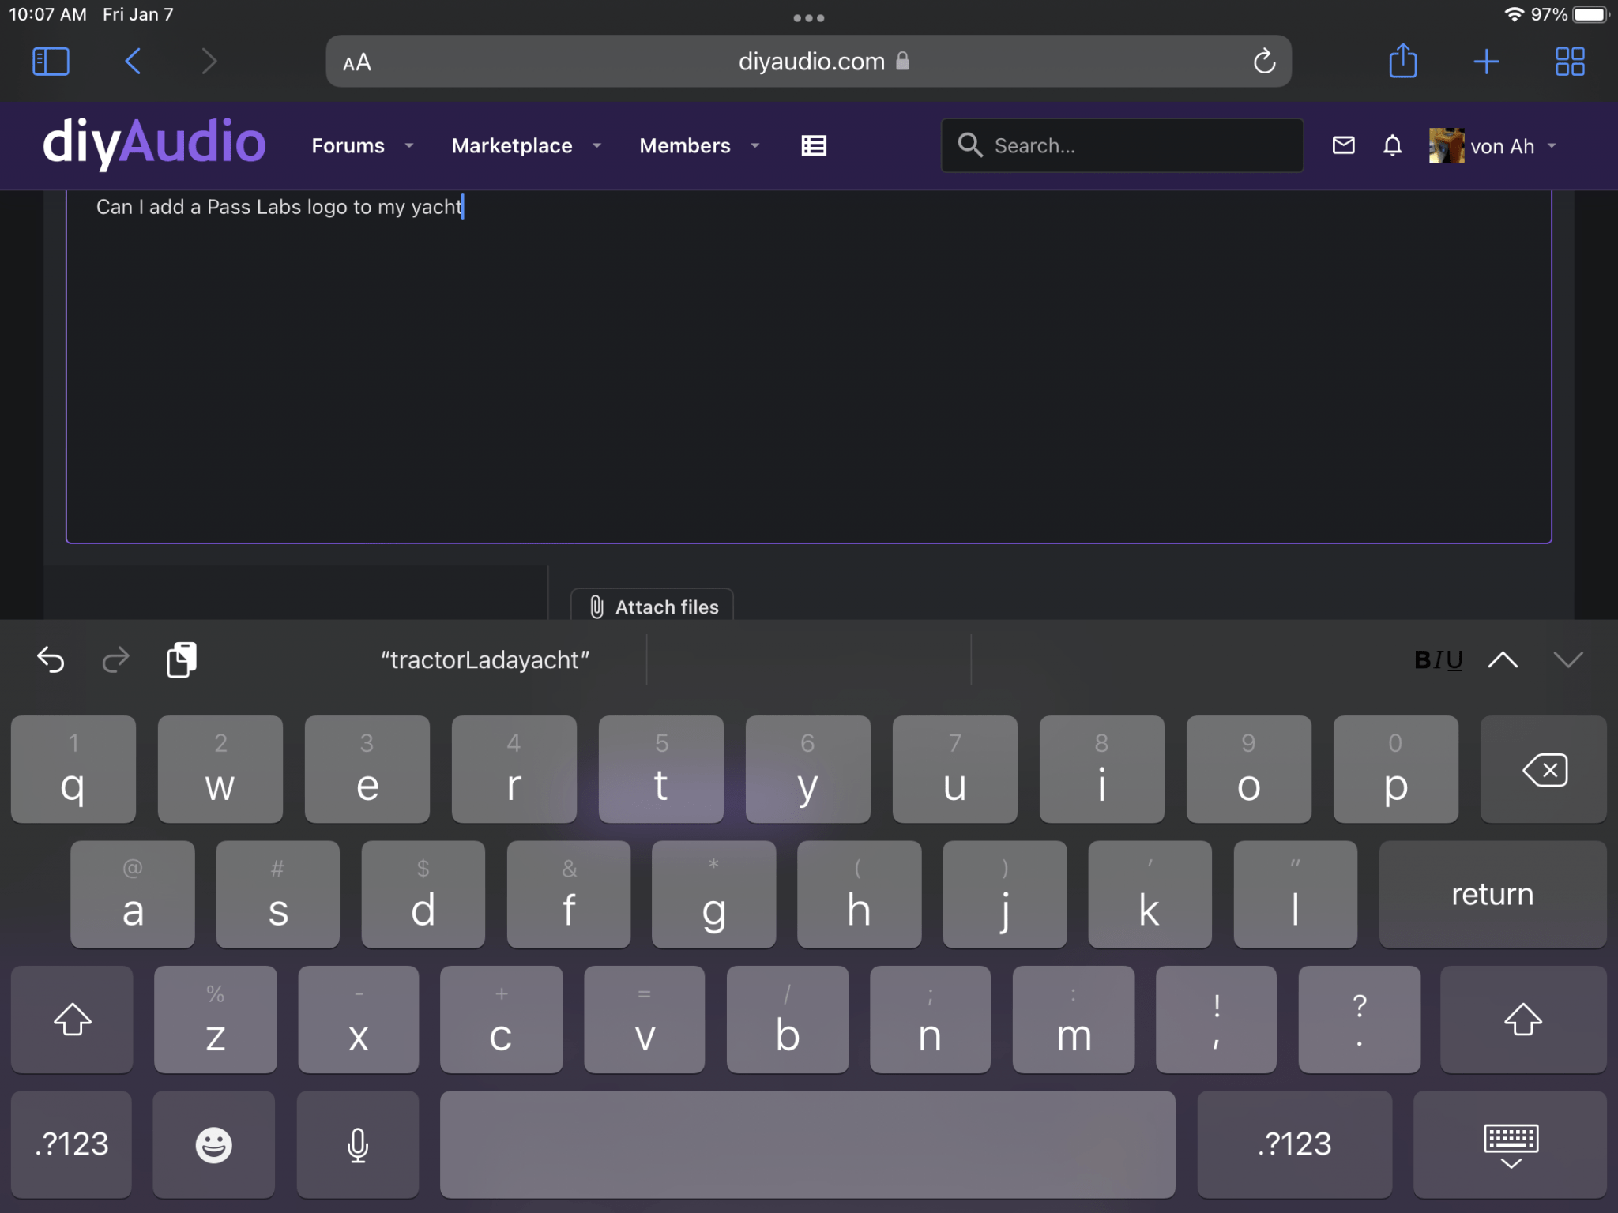Tap the space bar
Screen dimensions: 1618x1213
807,1144
